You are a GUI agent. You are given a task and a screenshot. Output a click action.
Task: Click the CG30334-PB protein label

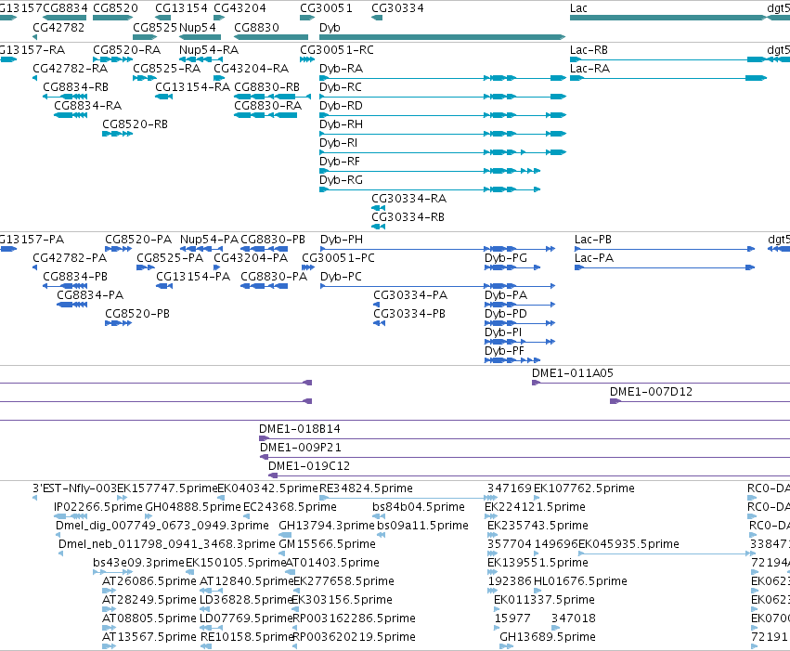409,314
